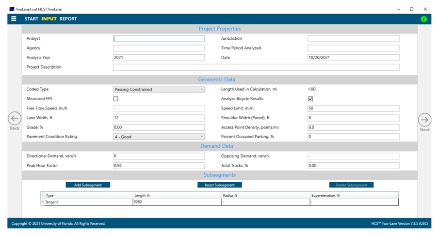Click the Opposing Demand field
The image size is (438, 234).
tap(354, 156)
